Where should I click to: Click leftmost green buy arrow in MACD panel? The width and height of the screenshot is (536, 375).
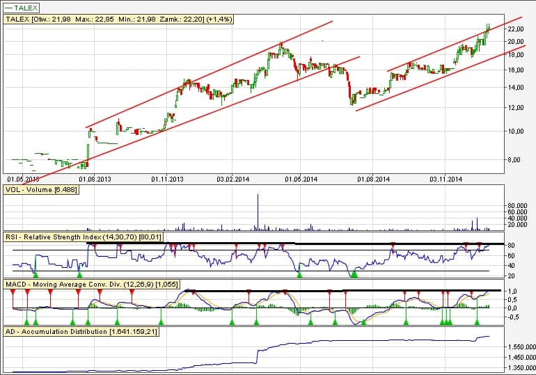[x=26, y=321]
